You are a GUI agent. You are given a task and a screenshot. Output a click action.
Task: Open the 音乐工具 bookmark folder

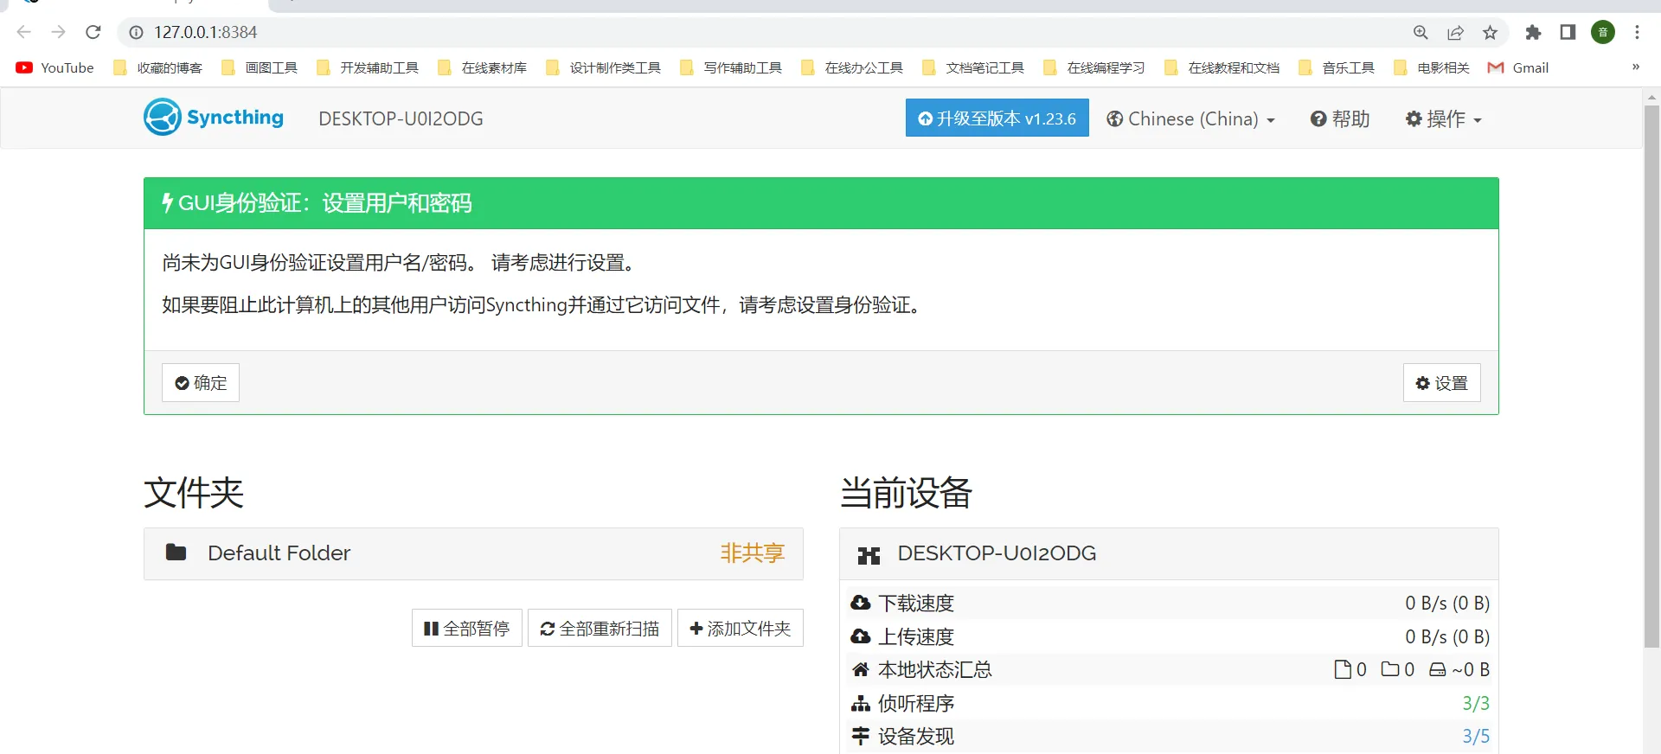[x=1337, y=67]
